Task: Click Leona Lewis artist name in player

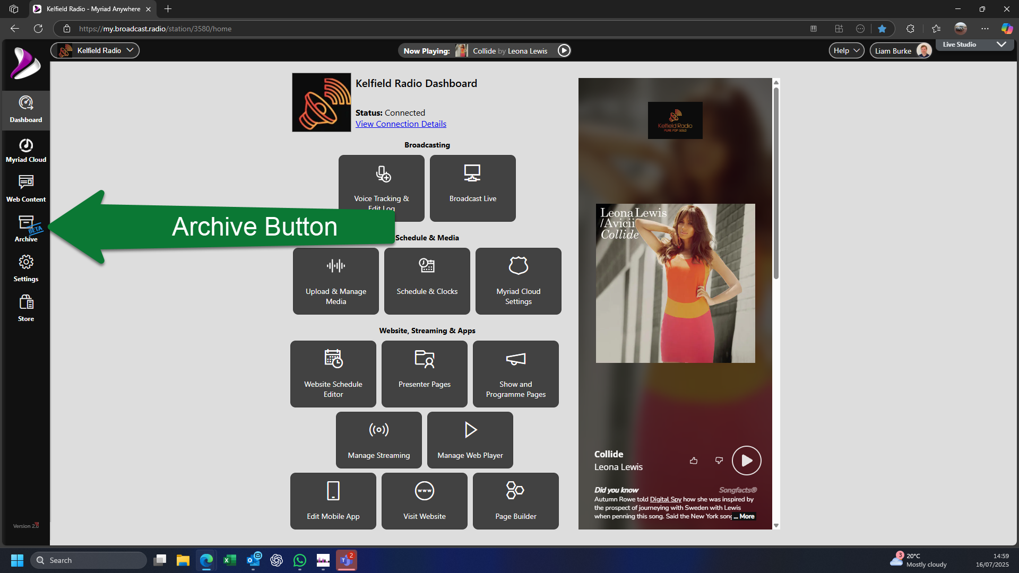Action: click(618, 467)
